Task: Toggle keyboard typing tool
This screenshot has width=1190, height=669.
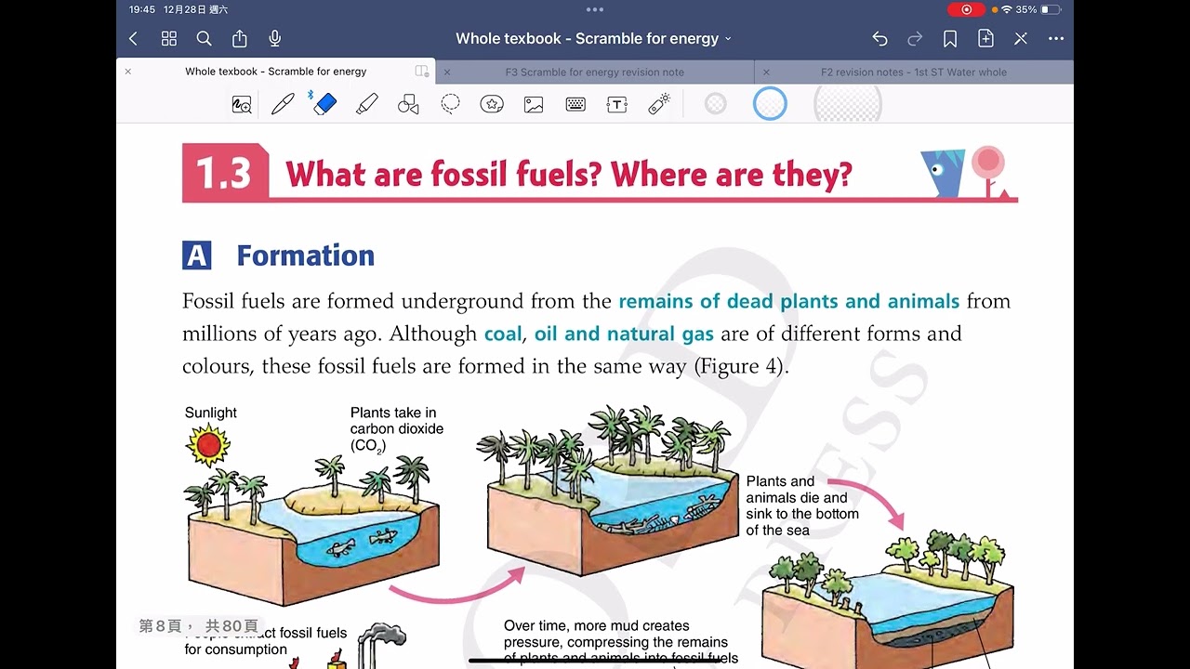Action: point(575,105)
